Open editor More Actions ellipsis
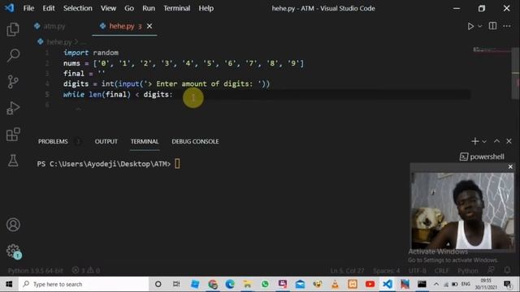 point(507,26)
